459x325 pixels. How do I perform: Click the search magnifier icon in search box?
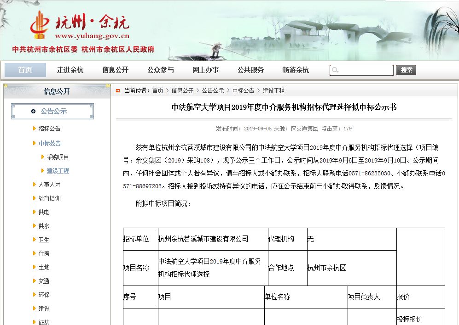click(335, 70)
